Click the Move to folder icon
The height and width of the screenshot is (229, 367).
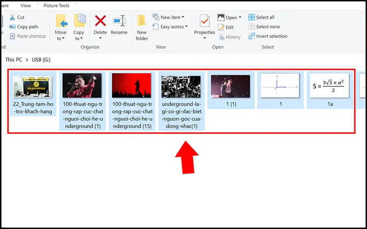coord(62,21)
